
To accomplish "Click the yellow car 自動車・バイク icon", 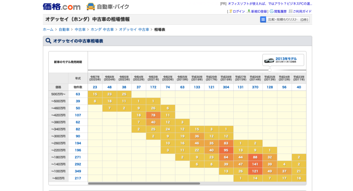I will tap(91, 7).
